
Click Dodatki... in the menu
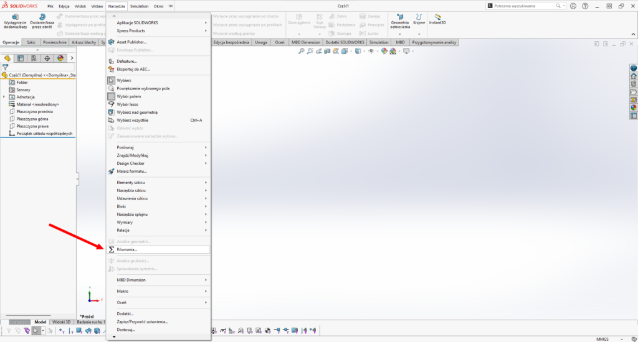point(125,313)
